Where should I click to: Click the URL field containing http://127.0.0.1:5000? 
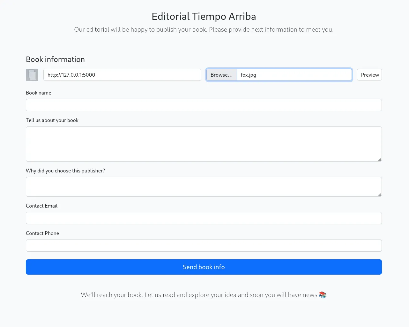click(122, 75)
